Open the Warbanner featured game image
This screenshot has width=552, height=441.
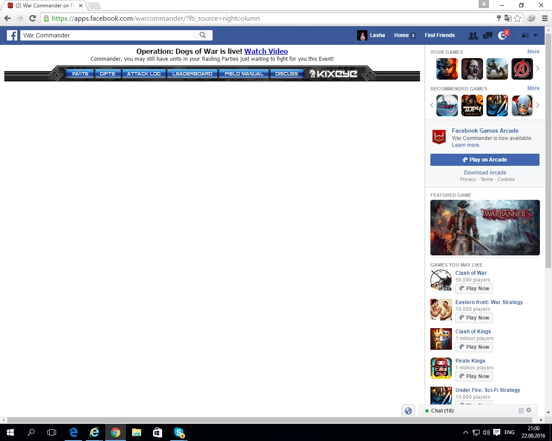(485, 227)
